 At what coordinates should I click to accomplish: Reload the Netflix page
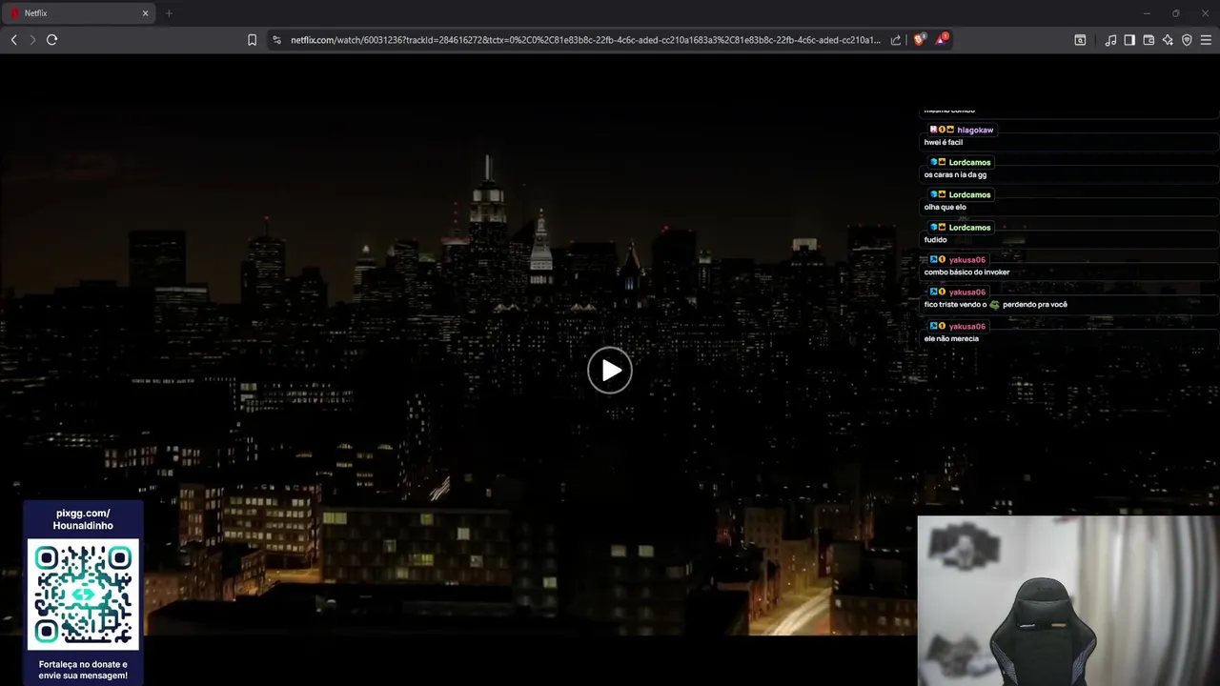(52, 40)
